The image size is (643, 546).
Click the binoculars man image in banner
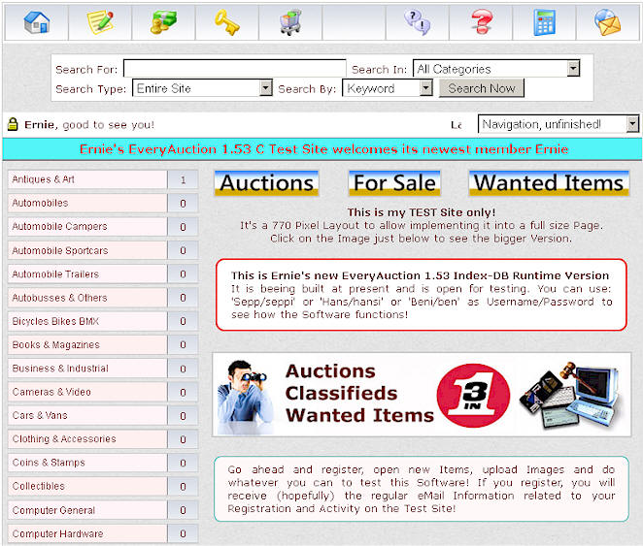pyautogui.click(x=245, y=397)
